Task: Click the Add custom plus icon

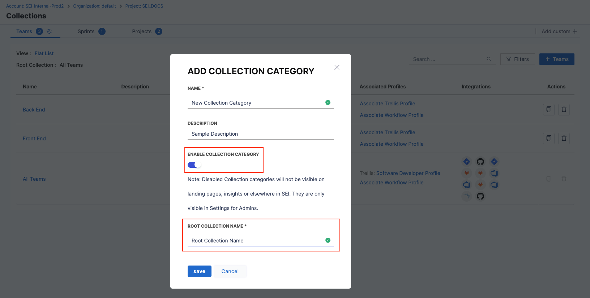Action: tap(575, 31)
